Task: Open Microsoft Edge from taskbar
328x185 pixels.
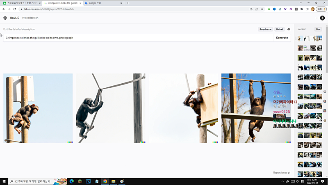Action: tap(71, 181)
